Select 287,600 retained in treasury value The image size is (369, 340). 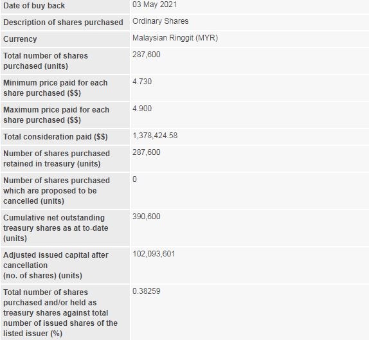[x=146, y=152]
